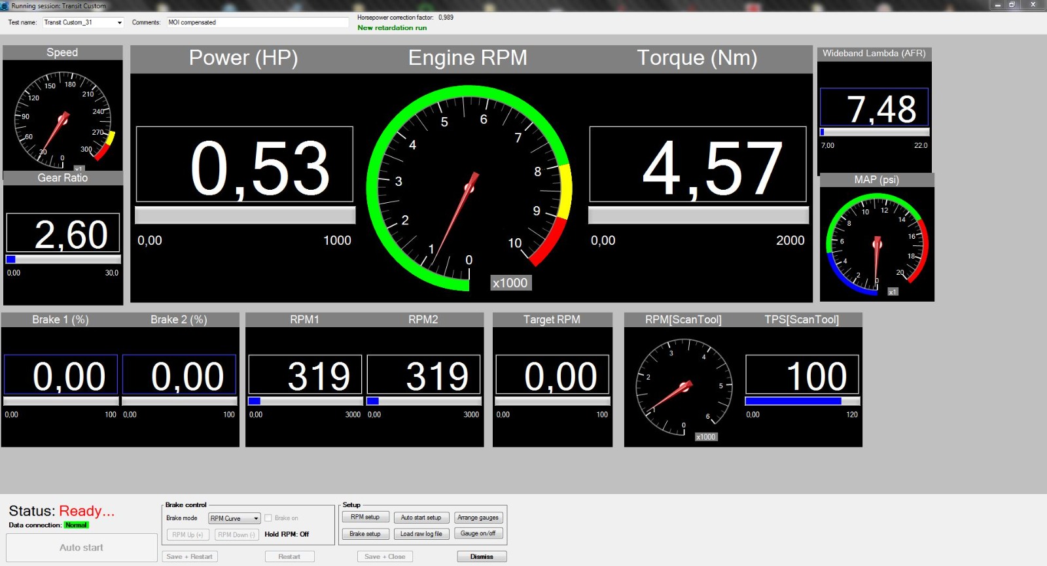Click the RPM Down (-) button
This screenshot has width=1047, height=566.
pos(236,535)
